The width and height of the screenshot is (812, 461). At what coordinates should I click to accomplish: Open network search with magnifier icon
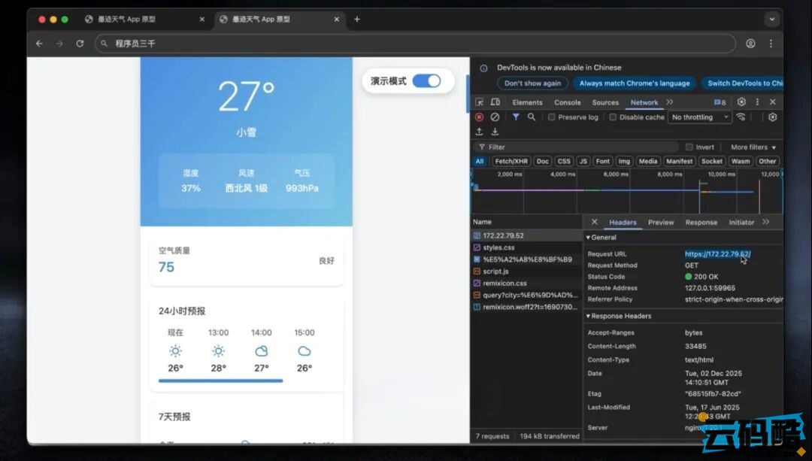[x=532, y=117]
